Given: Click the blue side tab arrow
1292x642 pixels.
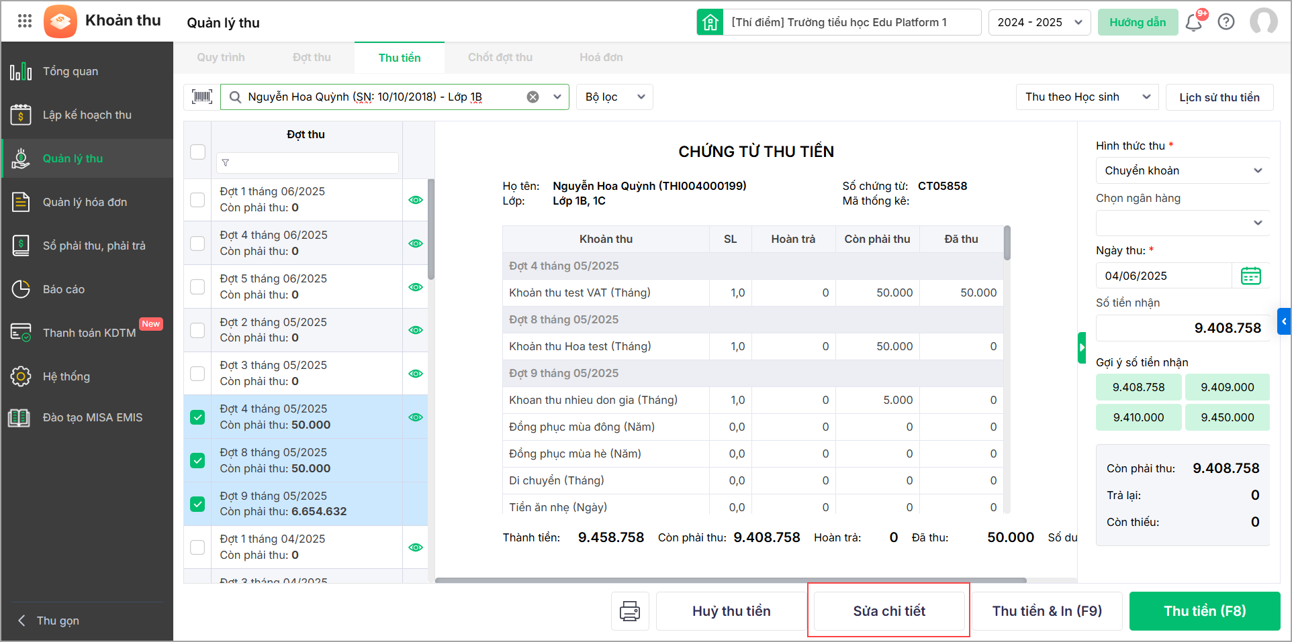Looking at the screenshot, I should (x=1284, y=321).
